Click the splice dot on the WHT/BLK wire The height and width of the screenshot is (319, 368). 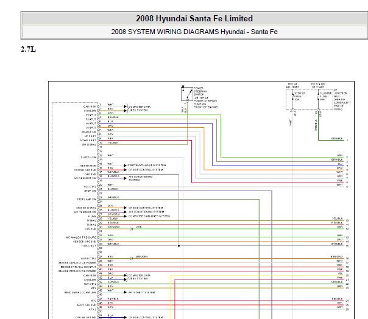(x=179, y=246)
